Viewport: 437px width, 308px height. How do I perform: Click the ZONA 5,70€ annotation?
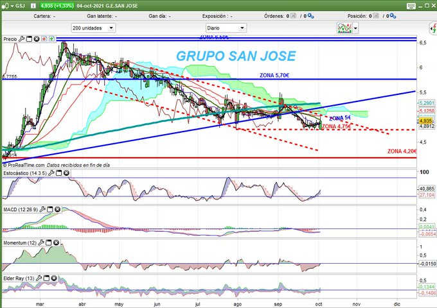[274, 75]
